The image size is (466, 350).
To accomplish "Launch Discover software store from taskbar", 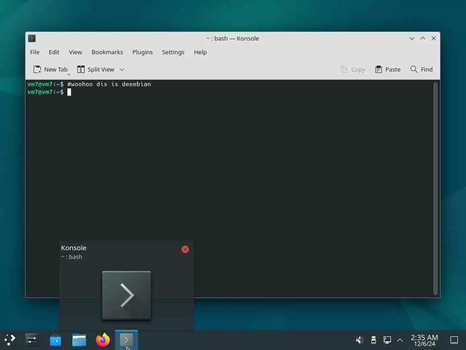I will click(x=55, y=340).
